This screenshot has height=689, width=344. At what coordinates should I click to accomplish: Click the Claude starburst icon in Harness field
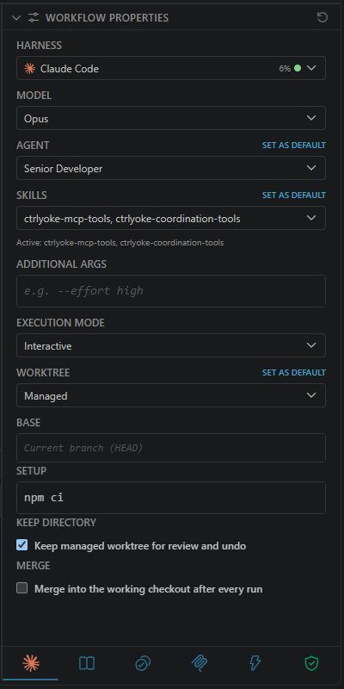tap(29, 68)
